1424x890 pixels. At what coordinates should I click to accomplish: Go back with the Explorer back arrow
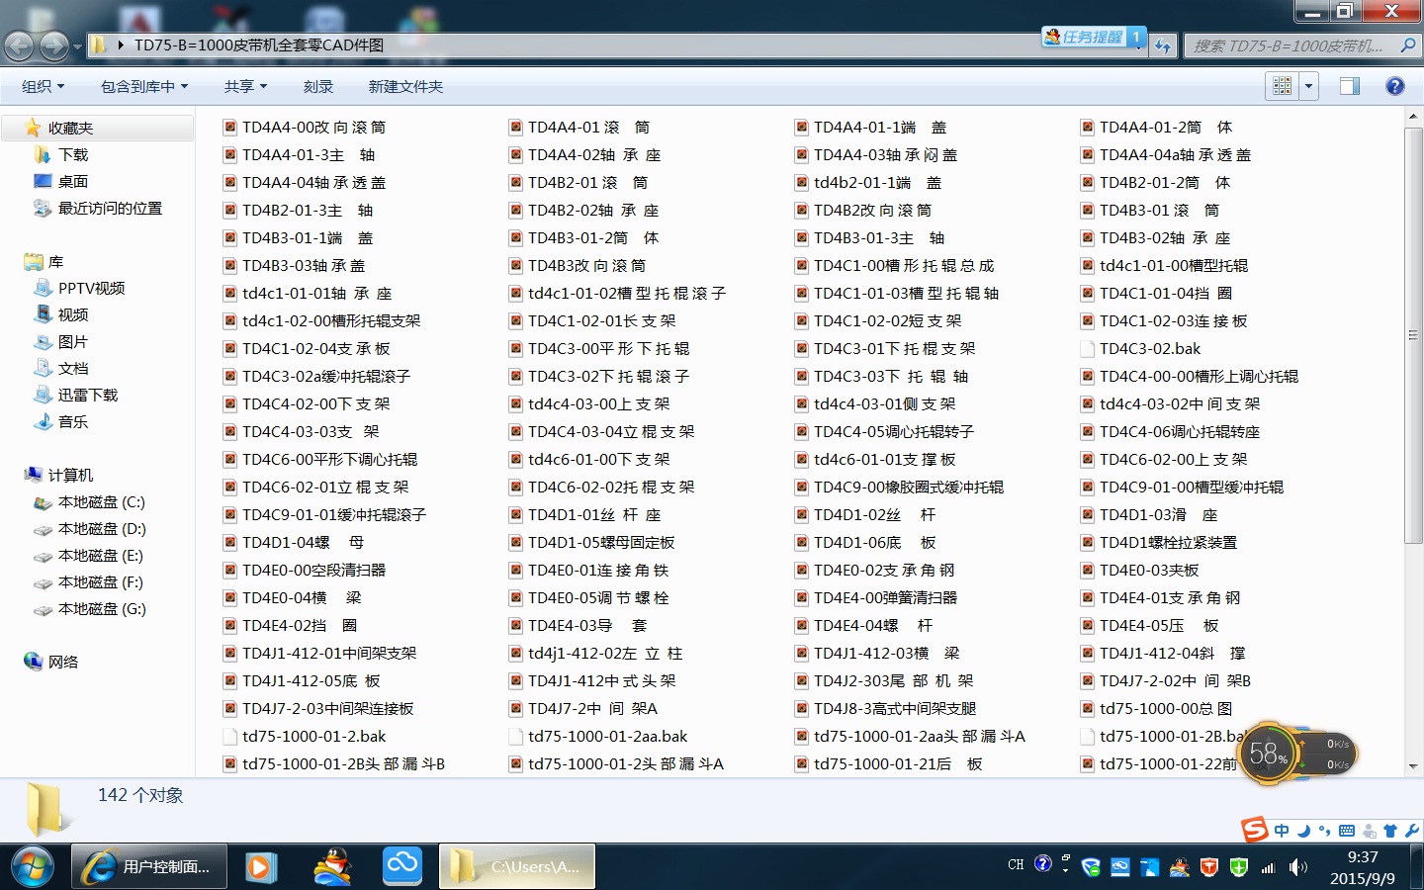20,45
